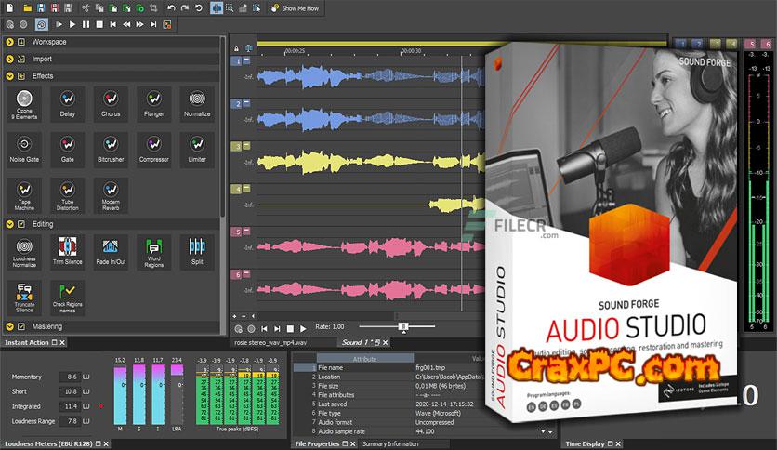Select the Fade In/Out action
This screenshot has width=777, height=450.
(111, 253)
